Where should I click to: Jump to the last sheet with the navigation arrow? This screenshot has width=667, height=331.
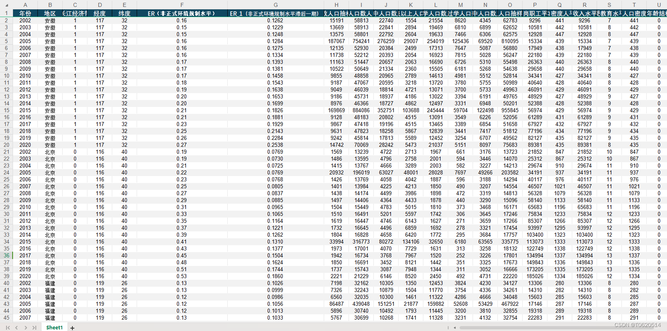(x=34, y=328)
